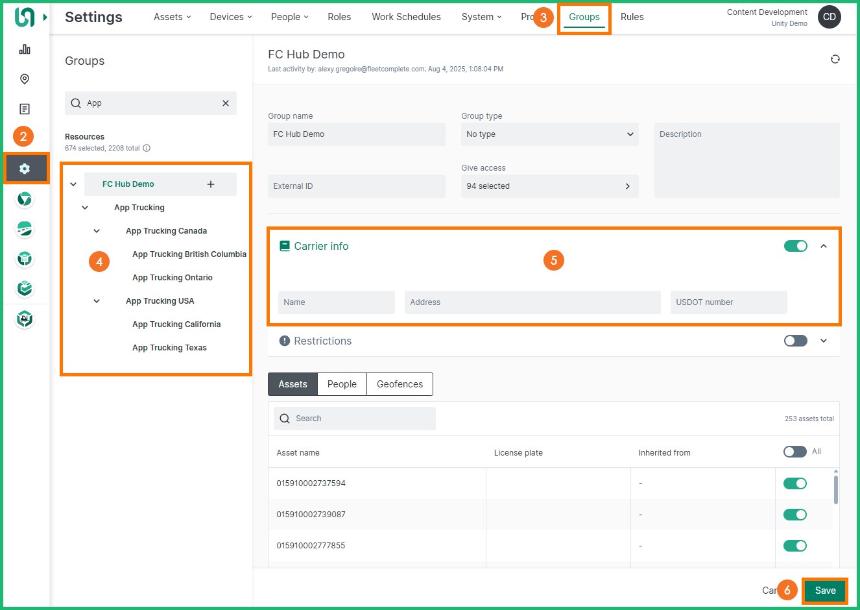Viewport: 860px width, 610px height.
Task: Open the Group type dropdown
Action: pyautogui.click(x=549, y=134)
